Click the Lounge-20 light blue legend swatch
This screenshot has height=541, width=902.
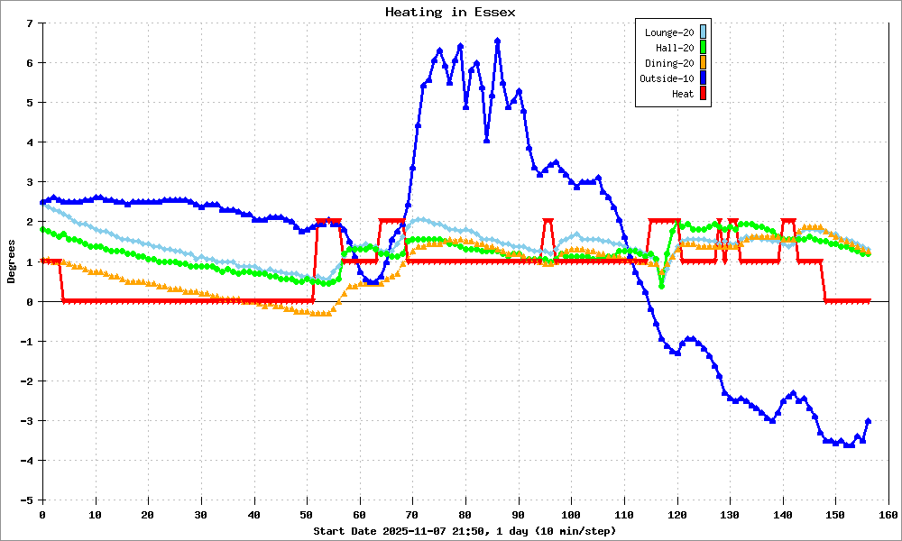[703, 32]
